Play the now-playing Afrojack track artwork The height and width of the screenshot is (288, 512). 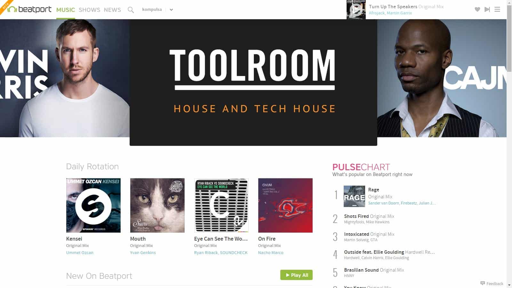[356, 10]
